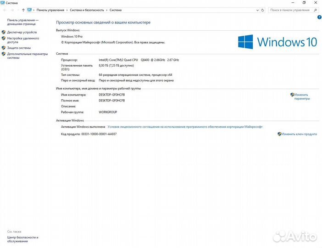Viewport: 322px width, 248px height.
Task: Click shield icon beside Дополнительные параметры системы
Action: point(4,54)
